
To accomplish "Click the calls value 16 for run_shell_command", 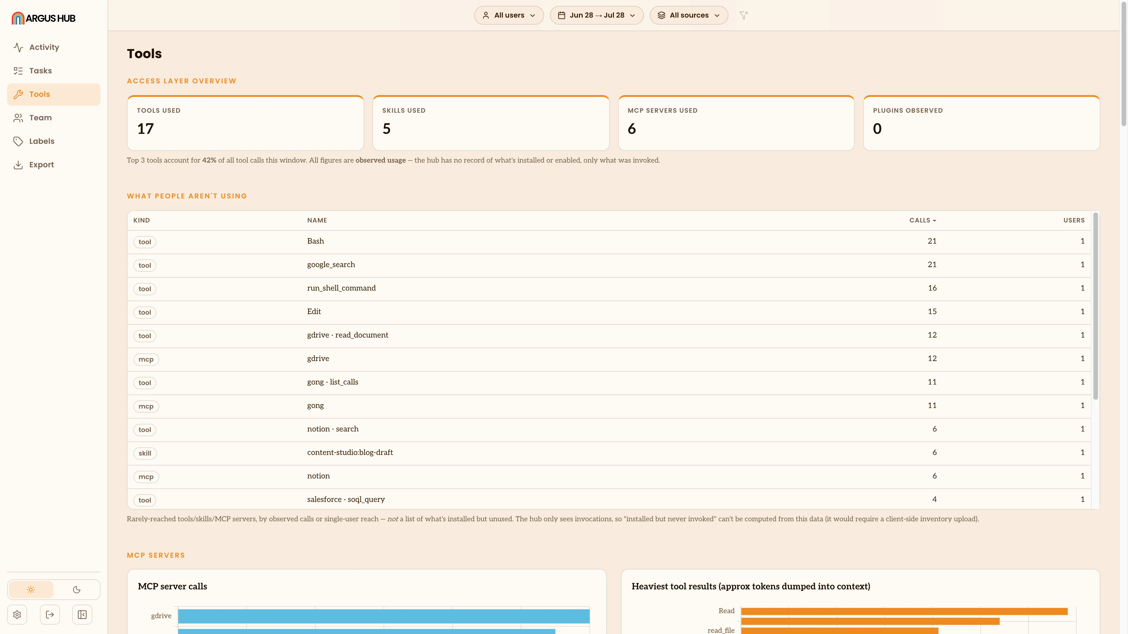I will (x=932, y=288).
